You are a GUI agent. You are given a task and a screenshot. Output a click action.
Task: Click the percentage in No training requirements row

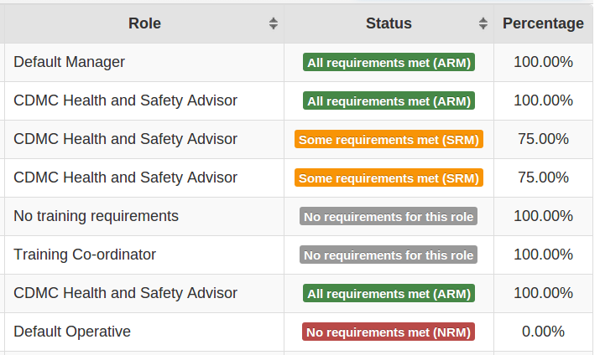pyautogui.click(x=543, y=216)
